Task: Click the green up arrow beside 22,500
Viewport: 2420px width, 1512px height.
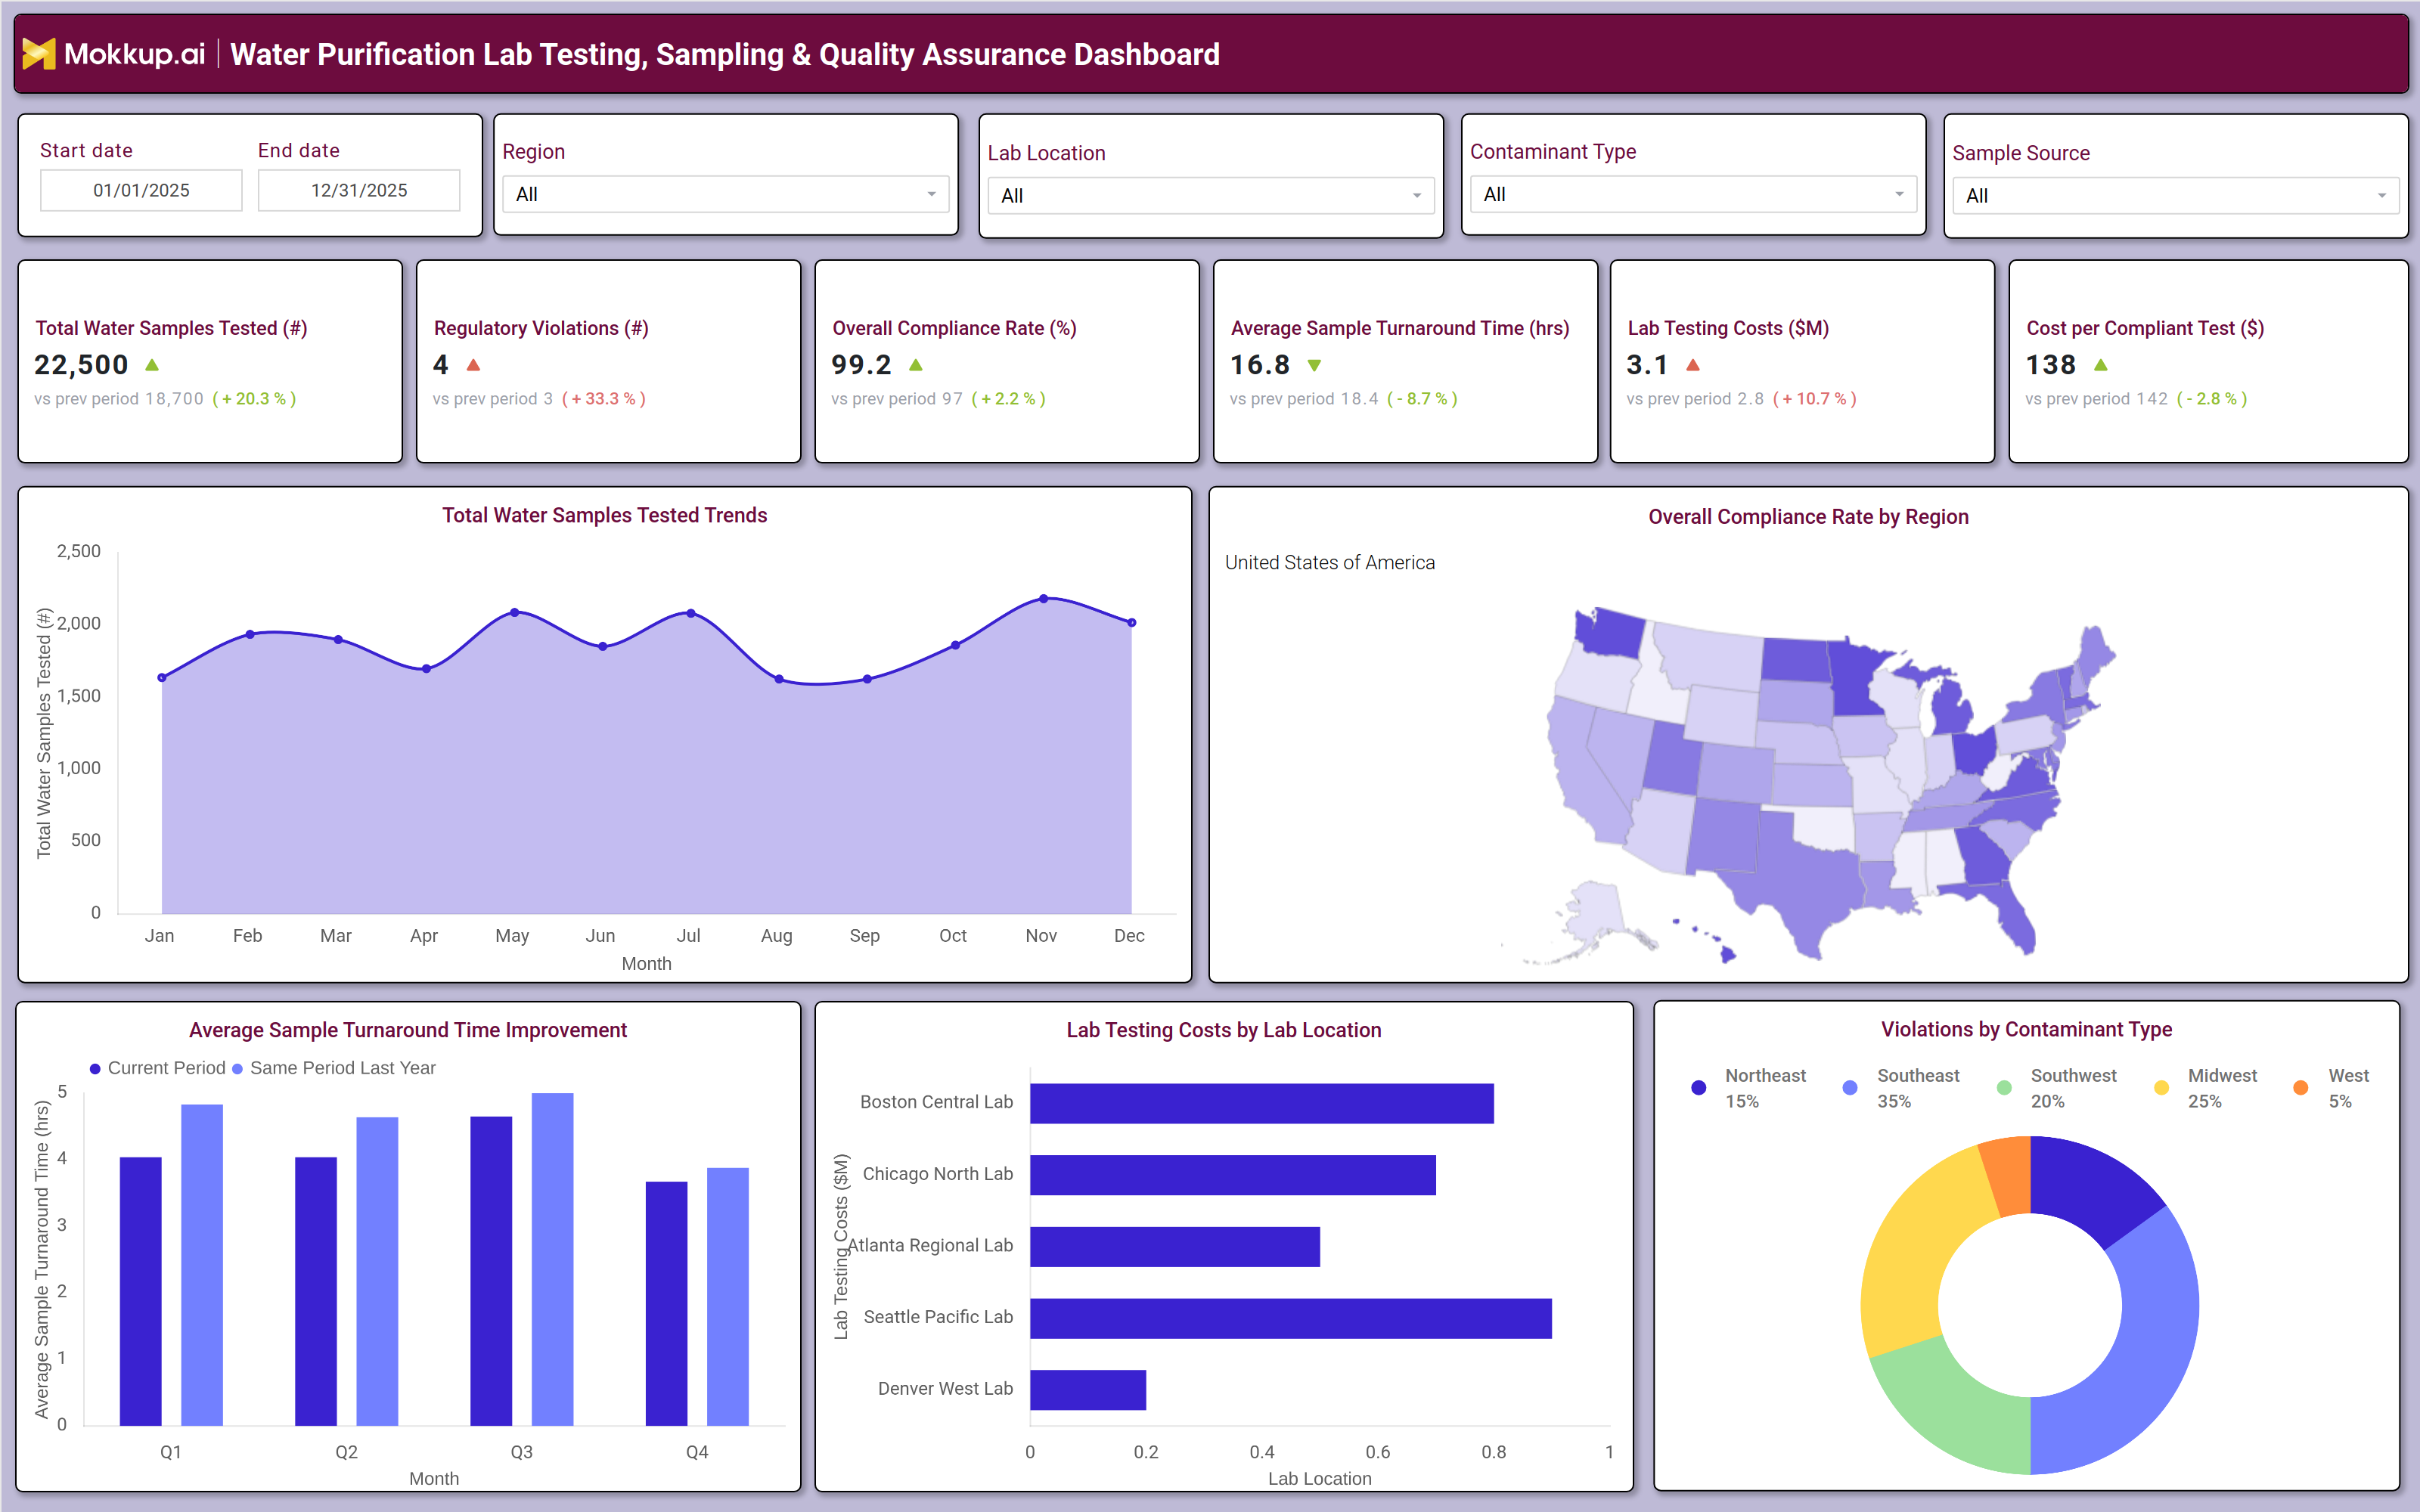Action: (152, 365)
